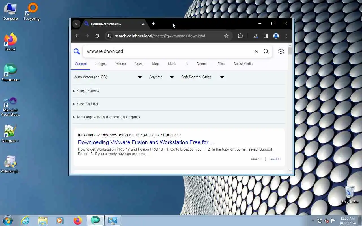Expand the Suggestions section
The width and height of the screenshot is (362, 226).
86,91
